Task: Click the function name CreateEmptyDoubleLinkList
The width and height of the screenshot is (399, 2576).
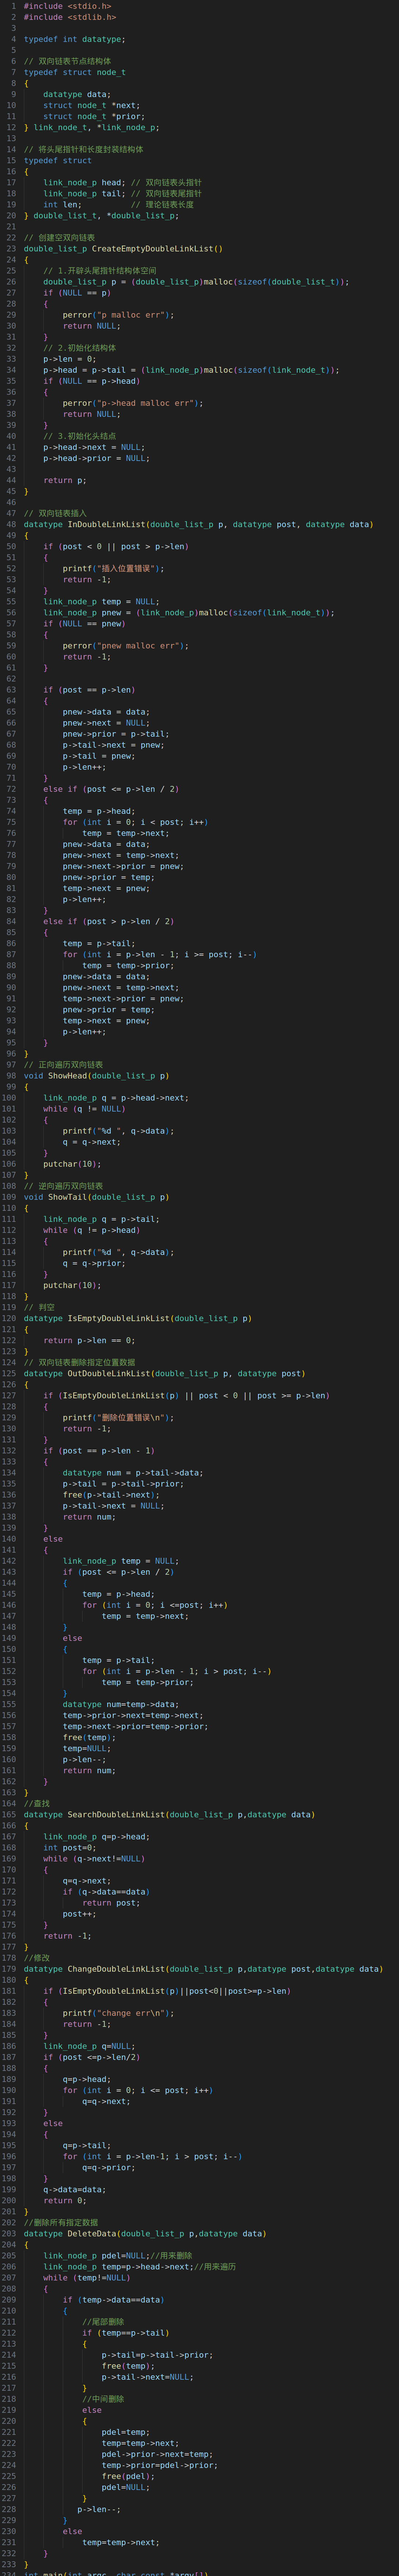Action: coord(153,248)
